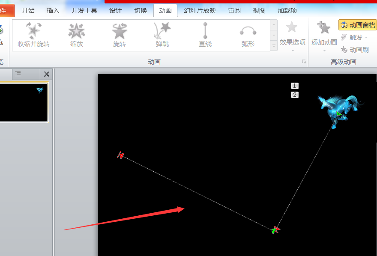Open the 添加动画 menu
The height and width of the screenshot is (256, 377).
coord(324,36)
